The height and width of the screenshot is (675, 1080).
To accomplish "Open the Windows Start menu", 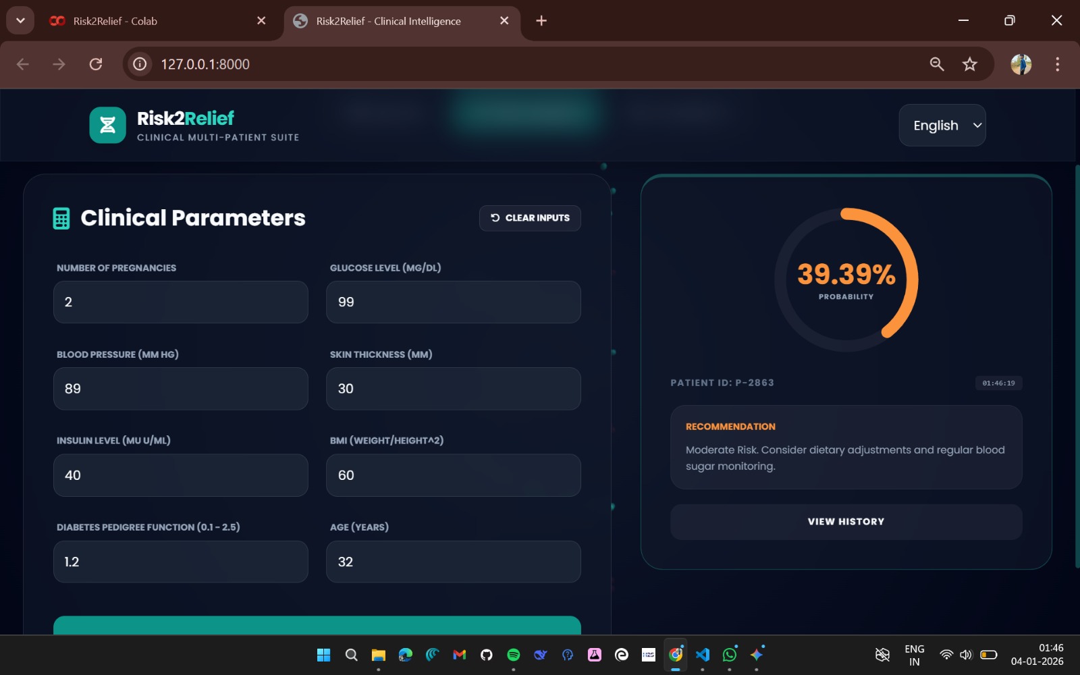I will pyautogui.click(x=324, y=655).
